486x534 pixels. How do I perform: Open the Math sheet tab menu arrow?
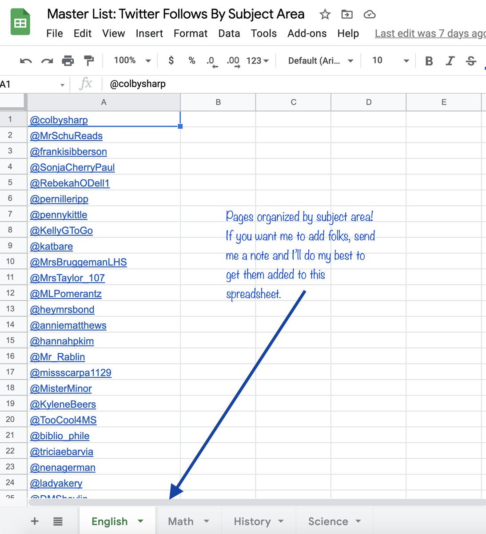(x=206, y=521)
